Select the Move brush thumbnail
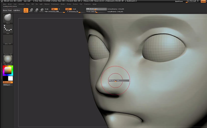The height and width of the screenshot is (128, 207). [x=8, y=18]
